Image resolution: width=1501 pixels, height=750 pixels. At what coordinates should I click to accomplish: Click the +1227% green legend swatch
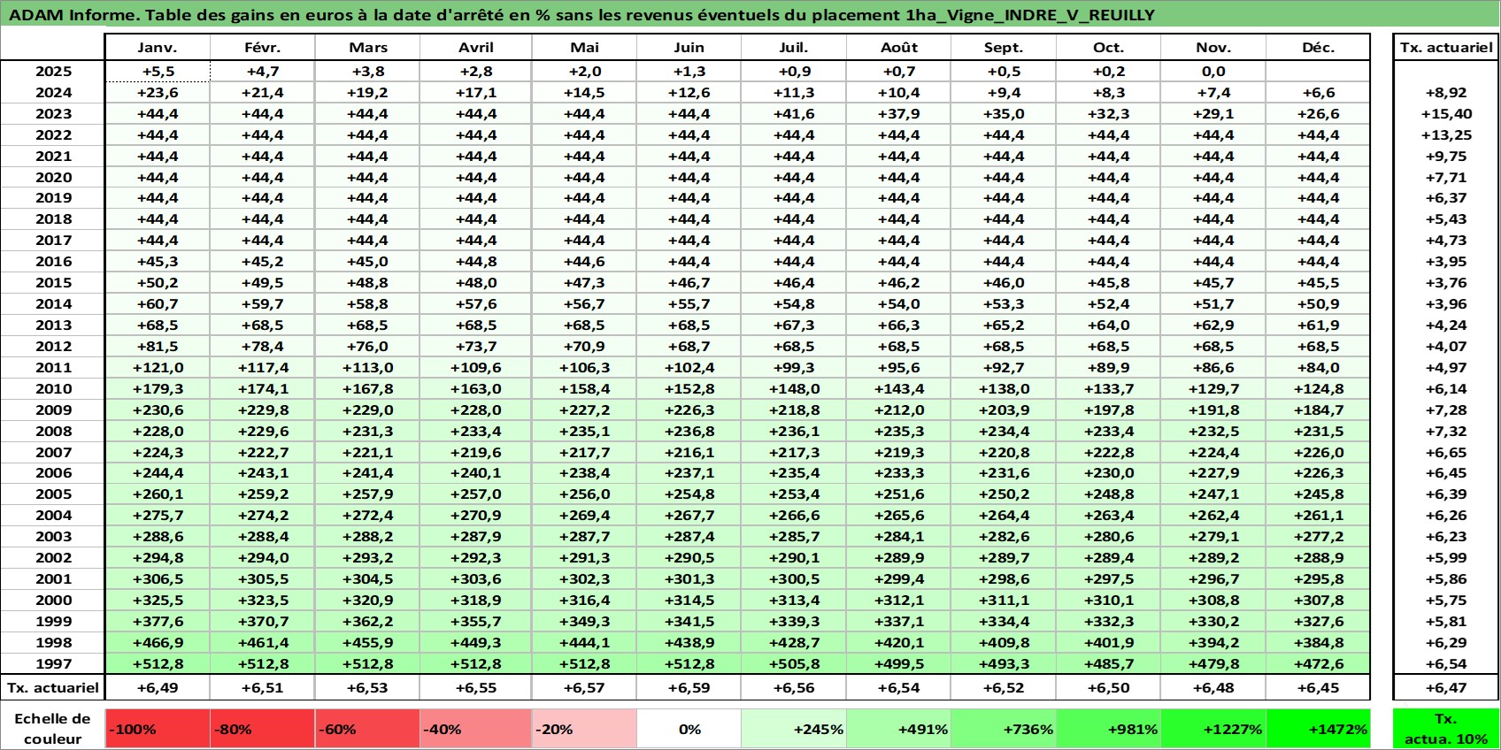click(1213, 729)
